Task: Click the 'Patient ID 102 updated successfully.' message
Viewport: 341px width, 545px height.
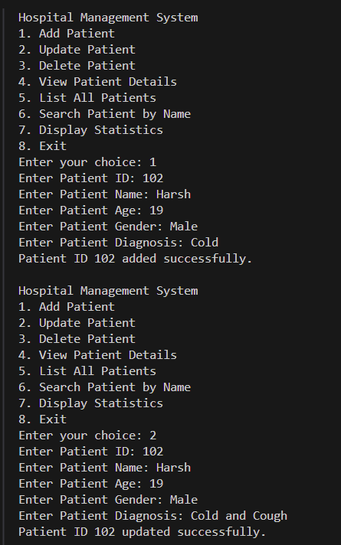Action: tap(143, 532)
